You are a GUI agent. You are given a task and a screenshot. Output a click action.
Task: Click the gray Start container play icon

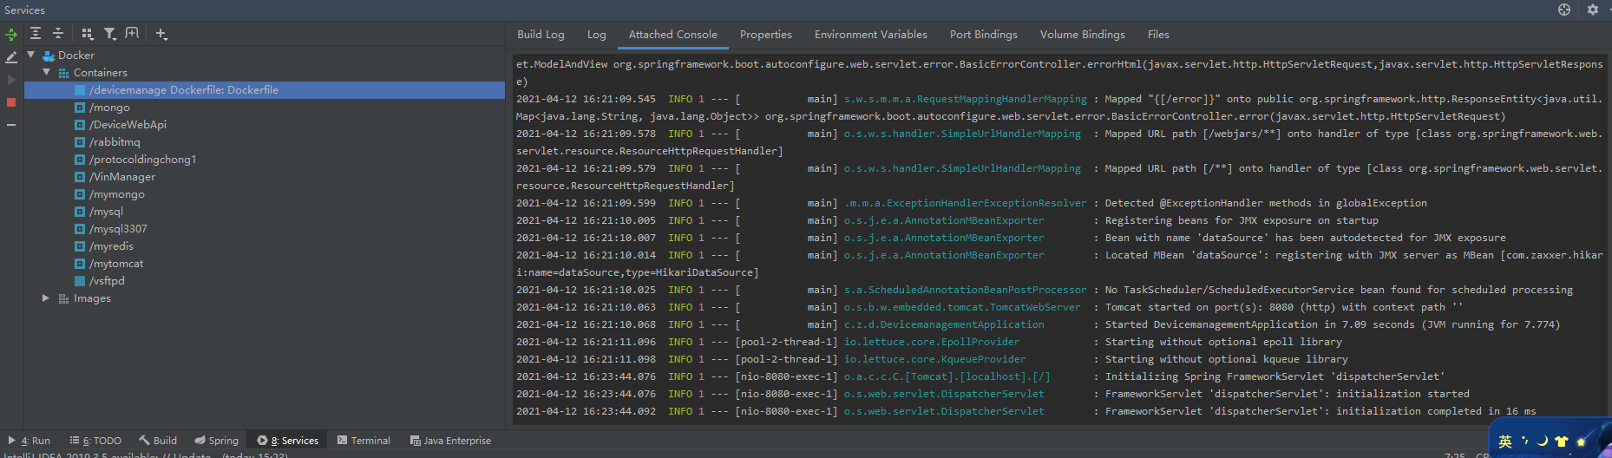(x=11, y=80)
